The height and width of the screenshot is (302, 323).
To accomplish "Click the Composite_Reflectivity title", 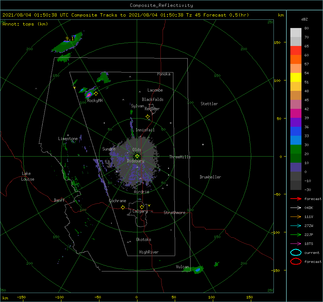I will click(161, 5).
